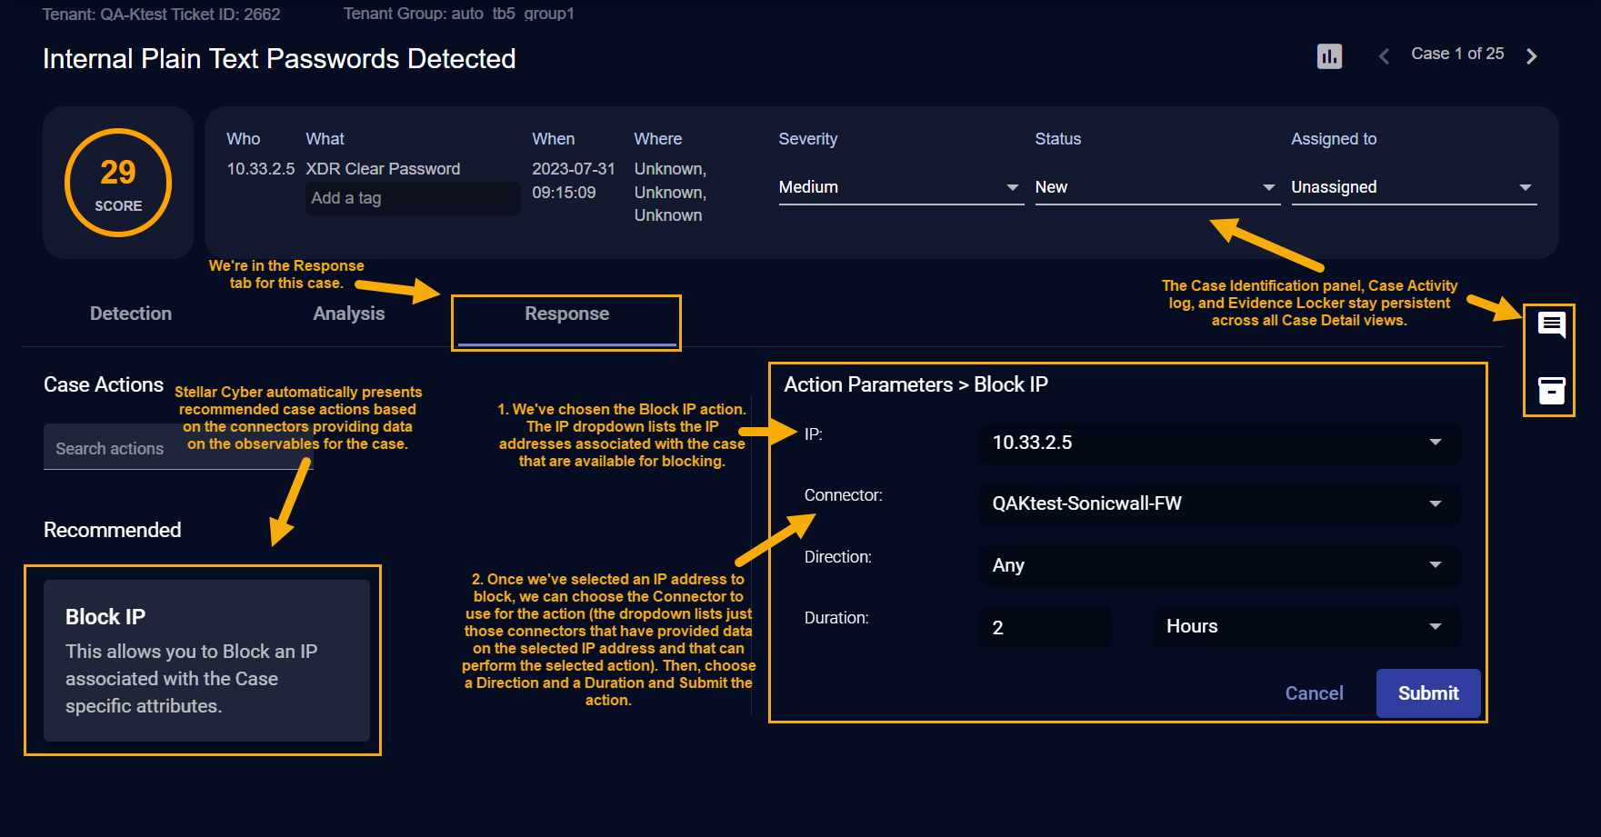The height and width of the screenshot is (837, 1601).
Task: Select the Block IP recommended action card
Action: (x=206, y=661)
